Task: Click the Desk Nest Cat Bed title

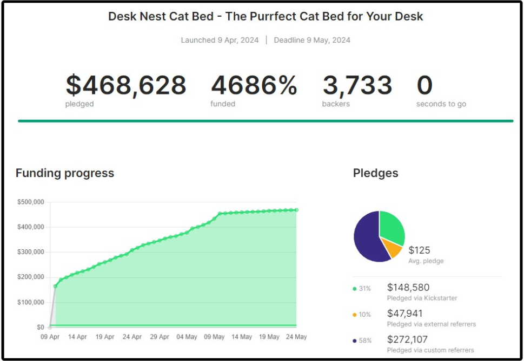Action: click(266, 16)
